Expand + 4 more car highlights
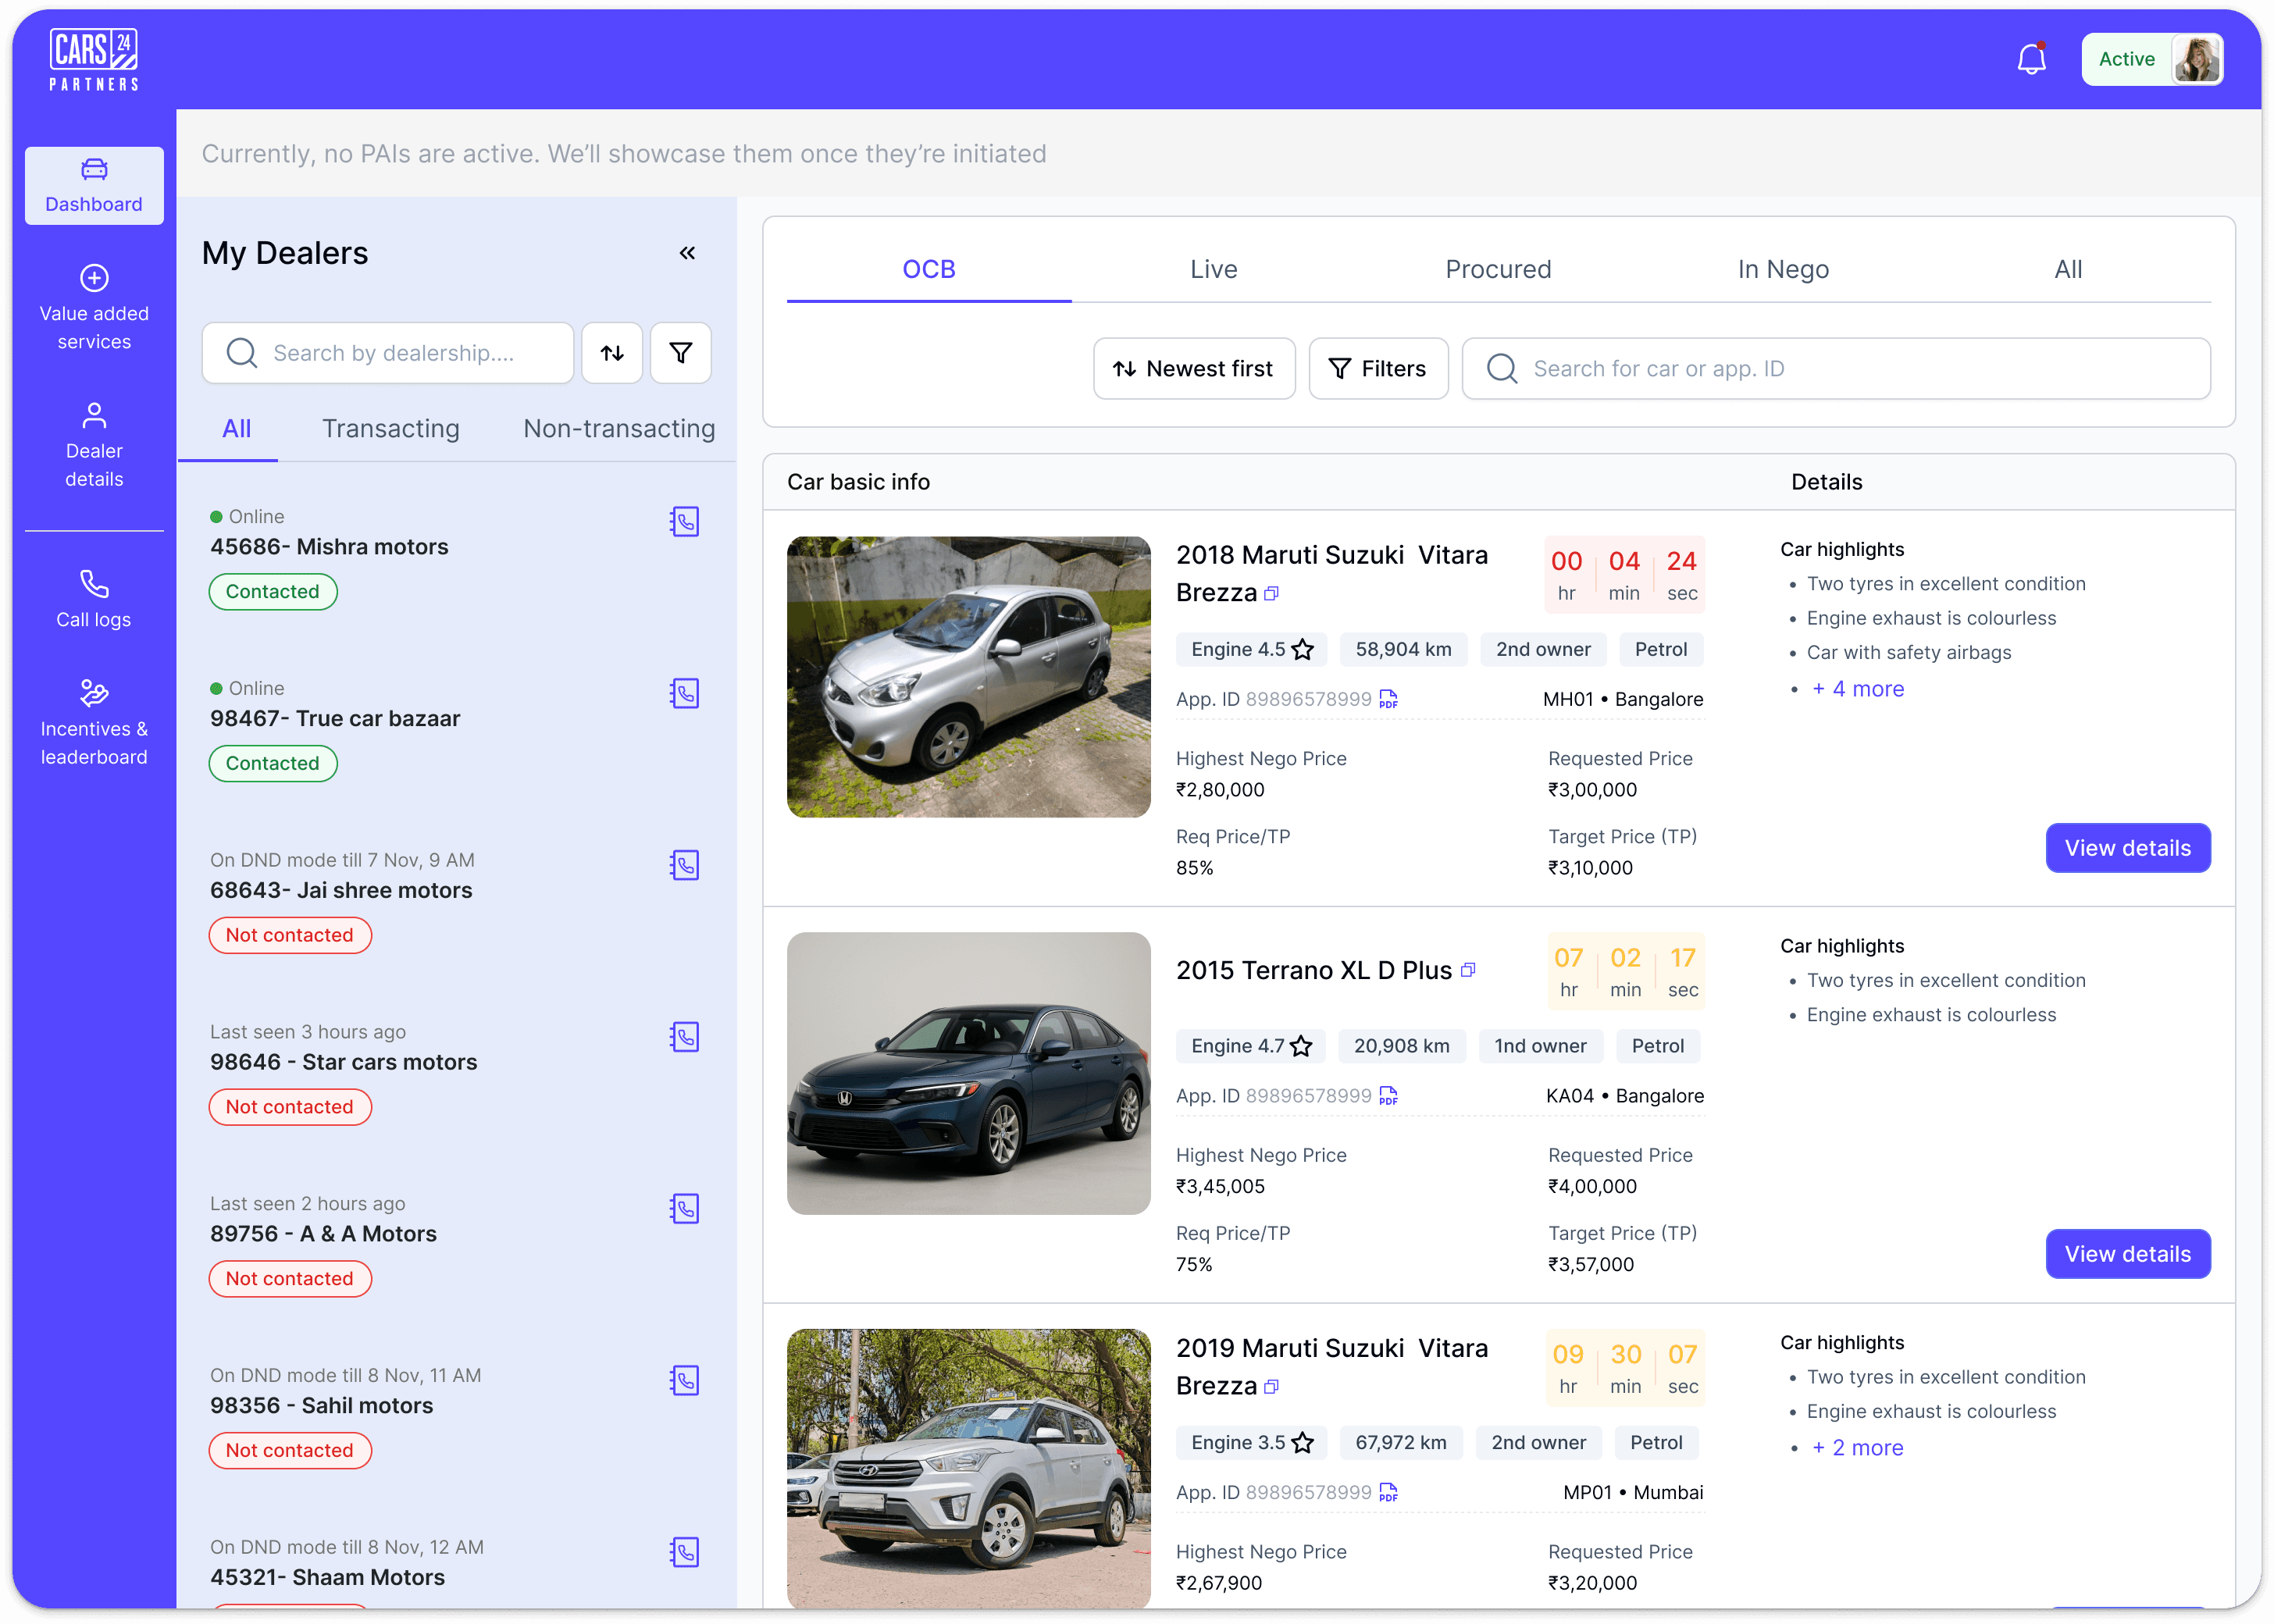This screenshot has width=2274, height=1624. [x=1858, y=689]
